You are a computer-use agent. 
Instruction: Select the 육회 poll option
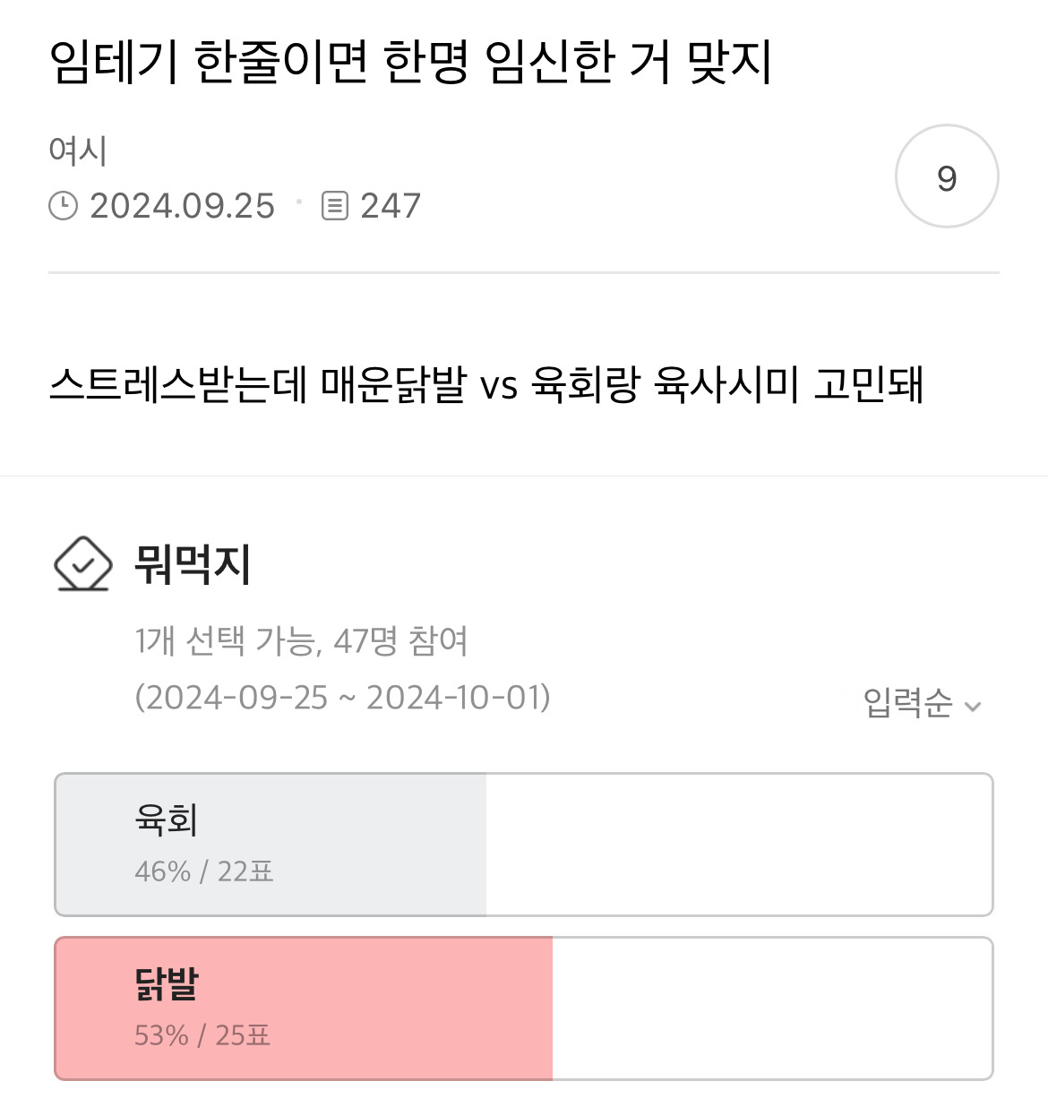pos(524,845)
